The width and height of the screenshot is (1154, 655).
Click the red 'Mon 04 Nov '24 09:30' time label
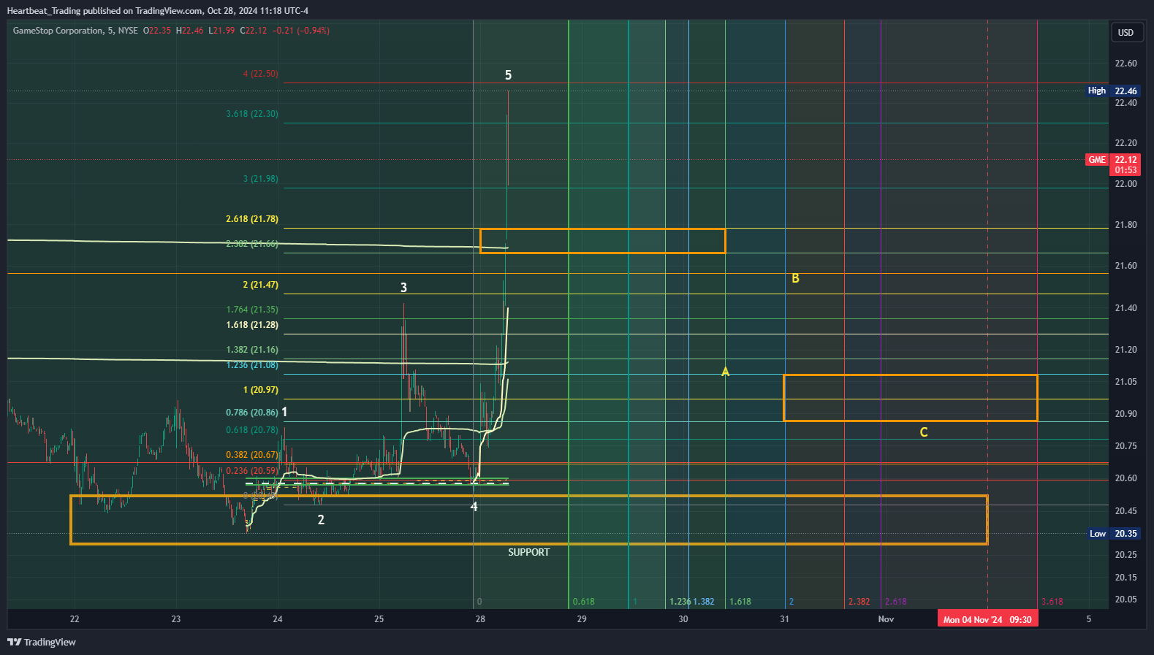click(987, 619)
